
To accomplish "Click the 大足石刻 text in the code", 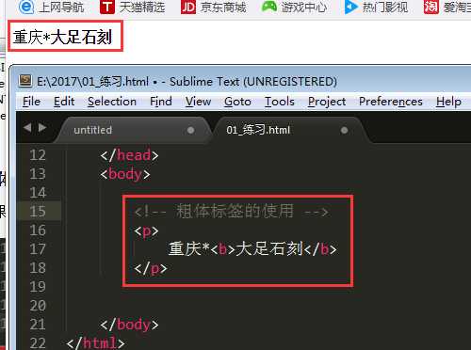I will tap(269, 248).
